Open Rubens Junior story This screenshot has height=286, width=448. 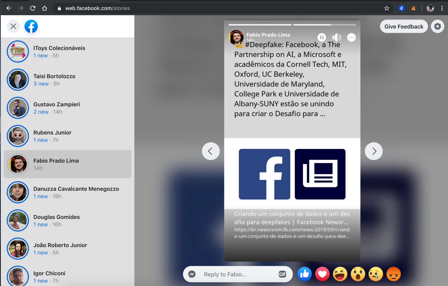pyautogui.click(x=67, y=136)
